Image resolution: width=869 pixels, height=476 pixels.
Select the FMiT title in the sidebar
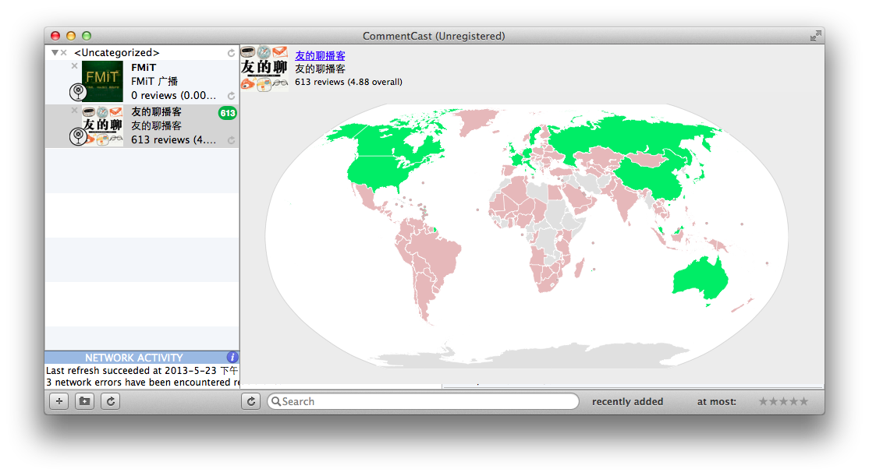coord(144,68)
